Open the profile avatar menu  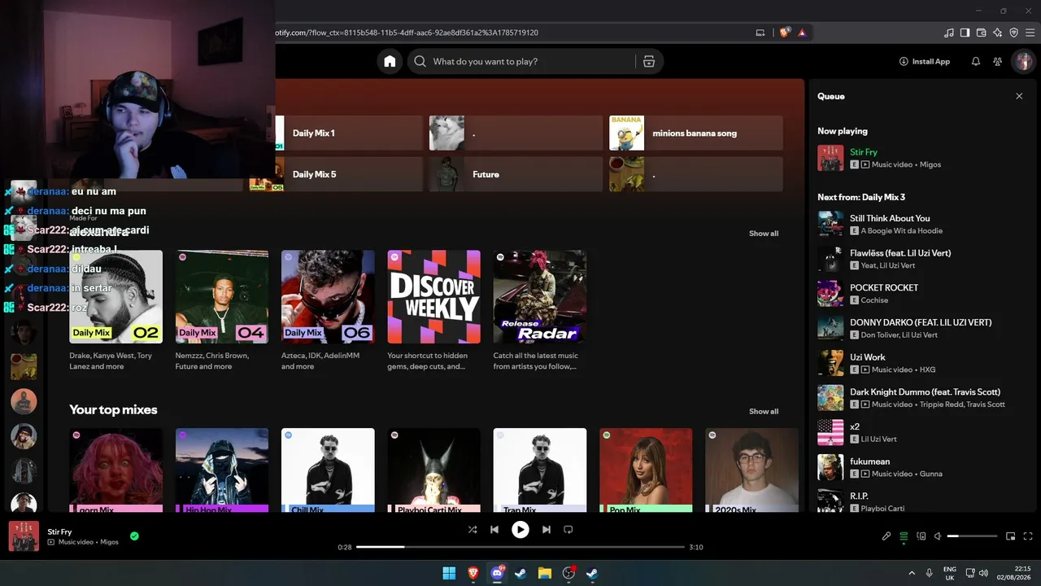tap(1023, 61)
